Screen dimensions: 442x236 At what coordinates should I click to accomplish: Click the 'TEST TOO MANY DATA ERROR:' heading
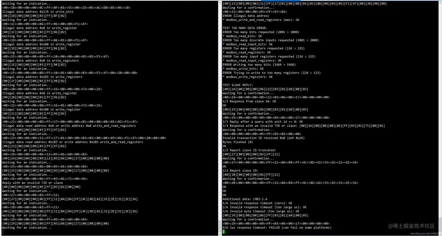245,28
